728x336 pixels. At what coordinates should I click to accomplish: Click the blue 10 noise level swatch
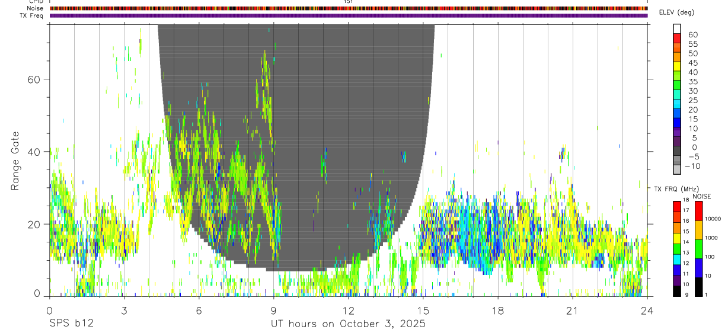pyautogui.click(x=699, y=268)
